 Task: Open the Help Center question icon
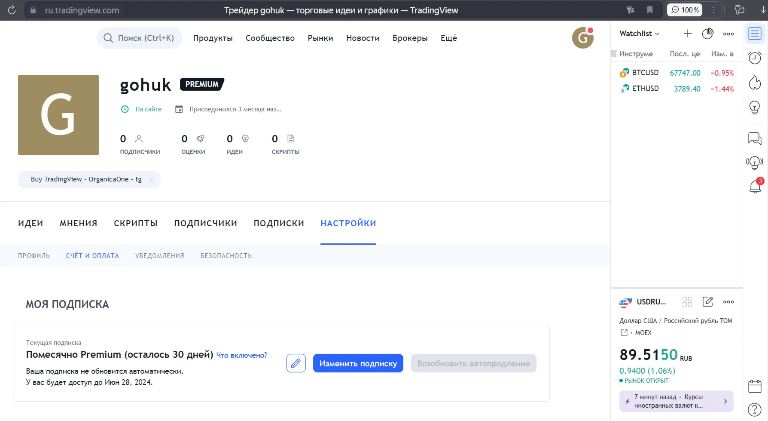click(755, 410)
